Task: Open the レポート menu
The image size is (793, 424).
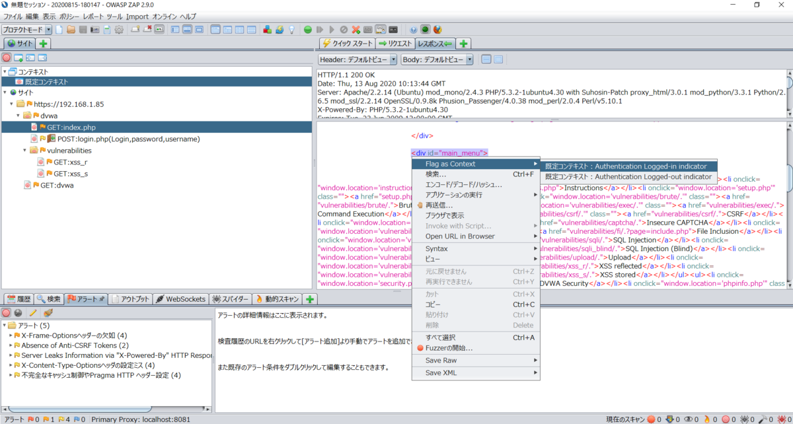Action: [x=93, y=16]
